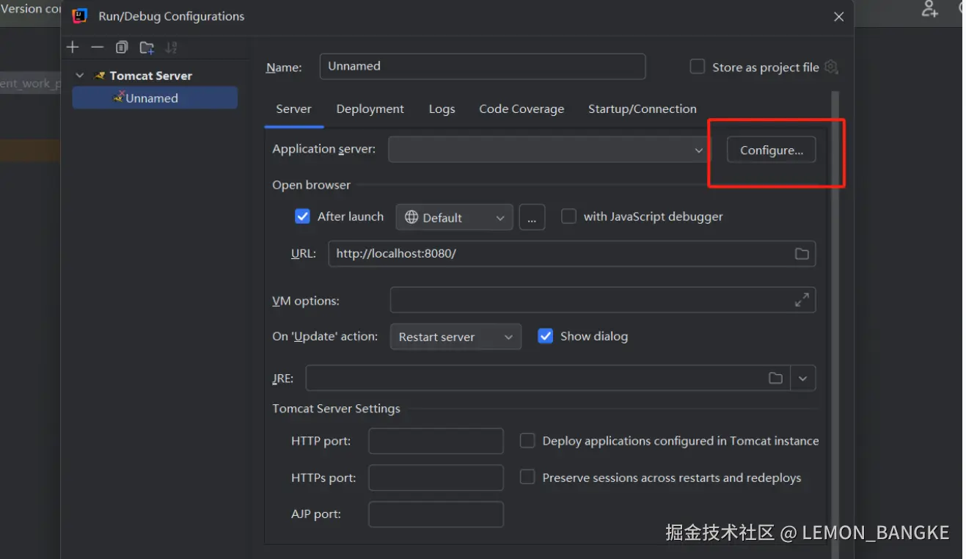966x559 pixels.
Task: Click the Version control menu in the main window
Action: pyautogui.click(x=31, y=9)
